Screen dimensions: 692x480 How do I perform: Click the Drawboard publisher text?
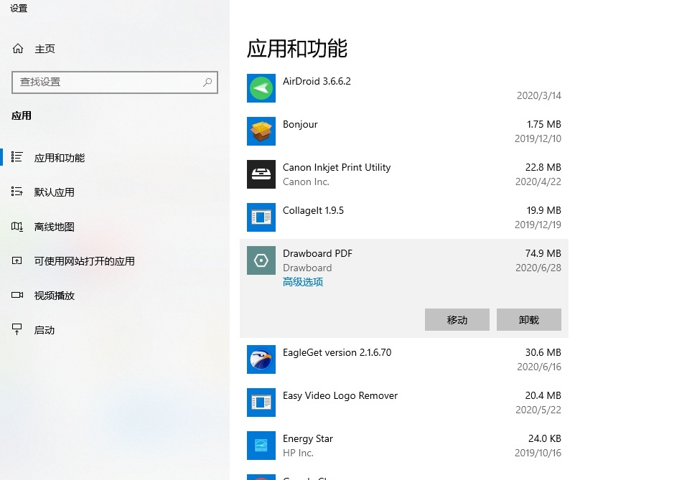tap(307, 268)
